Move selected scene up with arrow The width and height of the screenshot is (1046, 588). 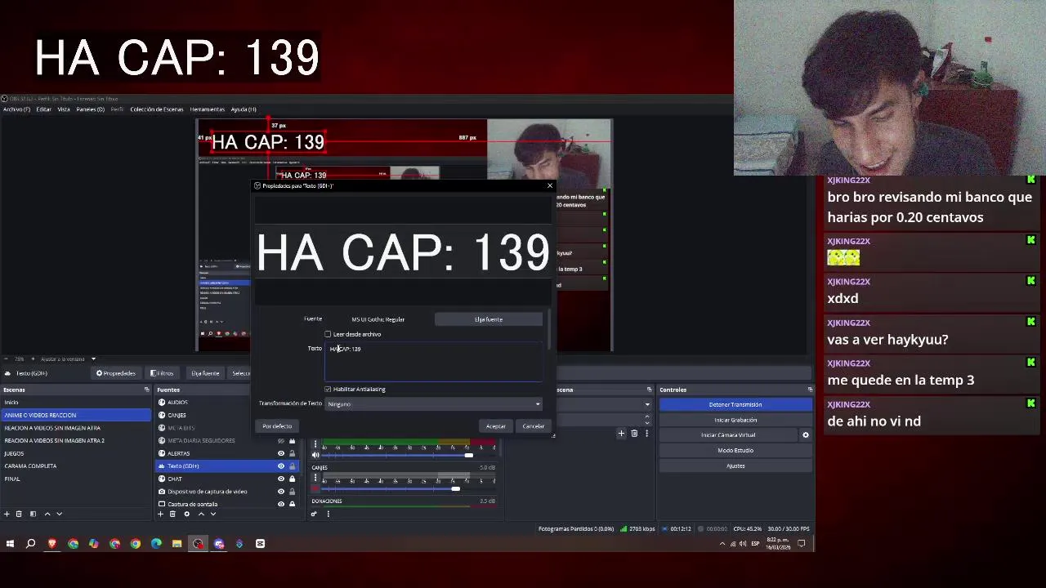point(47,514)
